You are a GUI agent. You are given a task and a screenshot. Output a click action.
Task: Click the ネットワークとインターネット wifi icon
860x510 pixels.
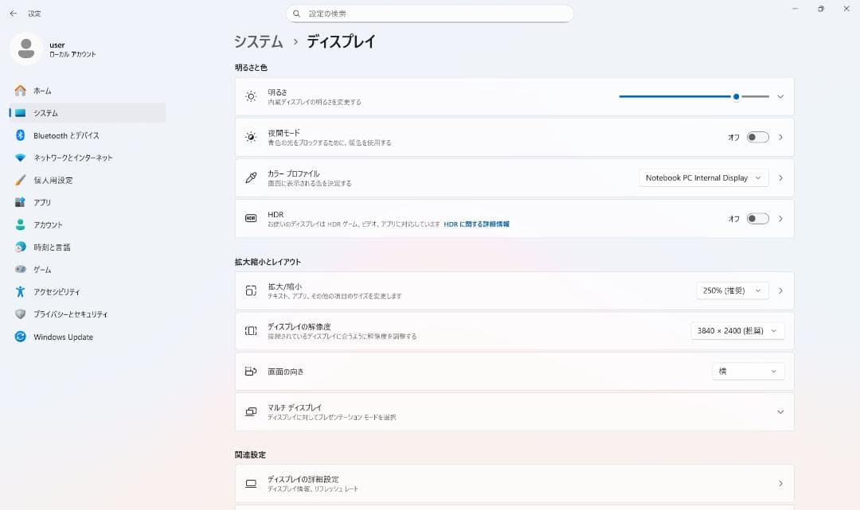coord(21,158)
